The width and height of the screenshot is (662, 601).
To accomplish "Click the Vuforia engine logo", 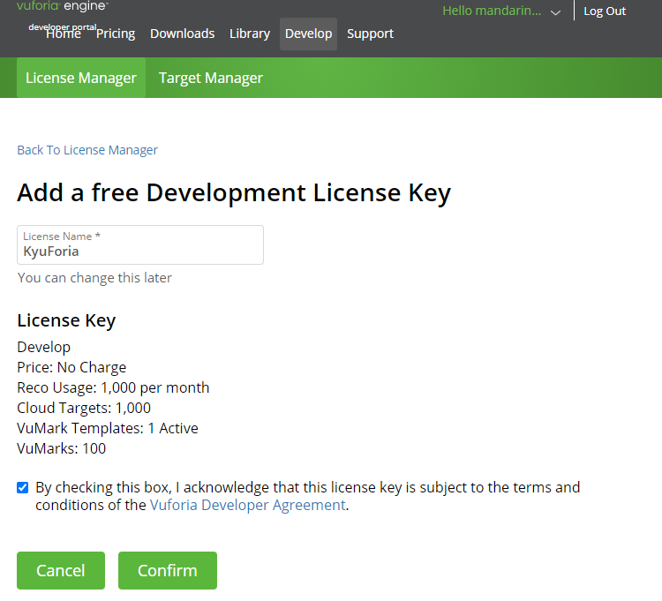I will pos(63,6).
